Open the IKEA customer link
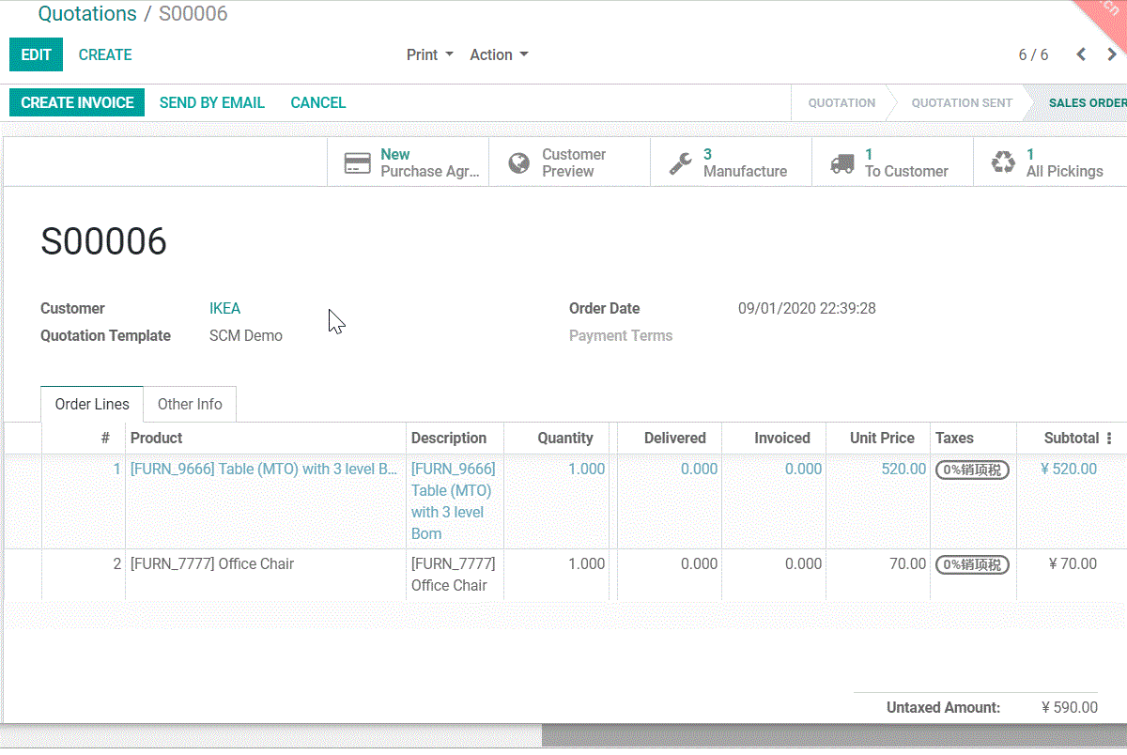This screenshot has height=755, width=1127. click(x=225, y=308)
